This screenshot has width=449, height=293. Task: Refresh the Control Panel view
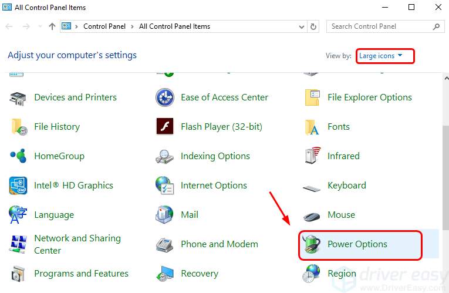(x=313, y=26)
